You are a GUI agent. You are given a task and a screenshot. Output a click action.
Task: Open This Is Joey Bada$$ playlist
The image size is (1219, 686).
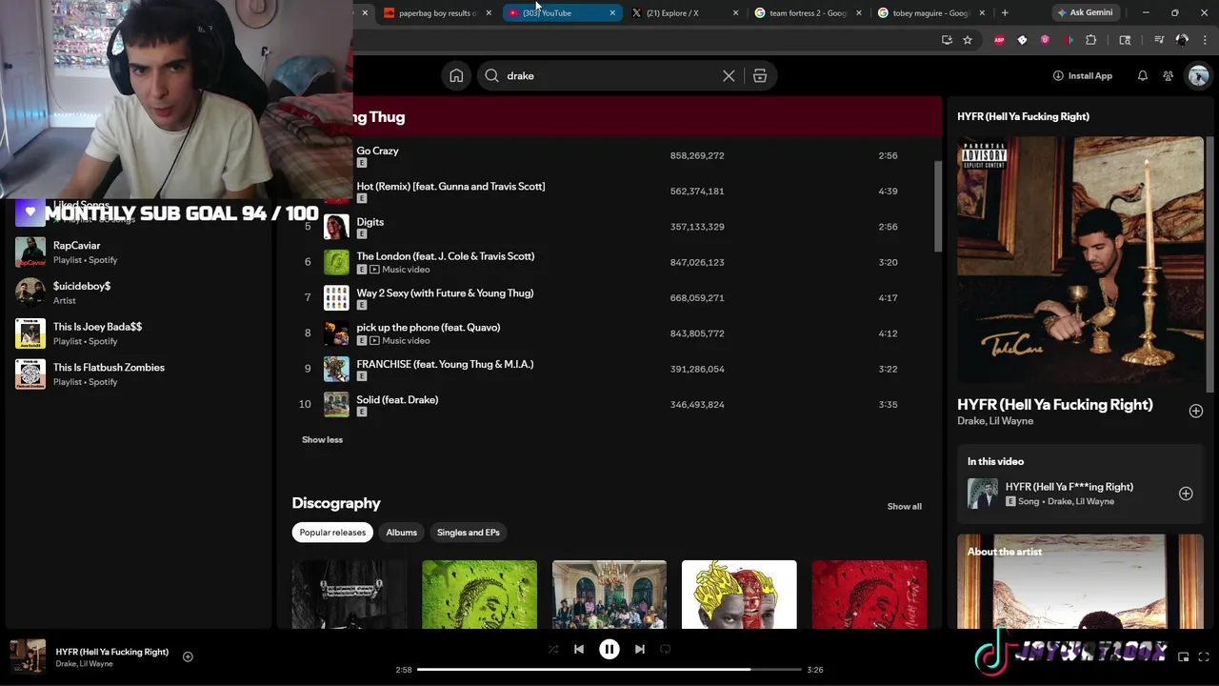[x=138, y=333]
